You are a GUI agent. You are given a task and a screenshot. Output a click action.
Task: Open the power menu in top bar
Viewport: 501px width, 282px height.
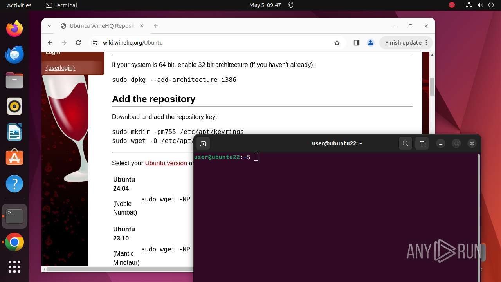coord(491,5)
